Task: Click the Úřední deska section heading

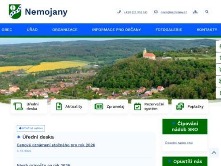Action: pos(38,137)
